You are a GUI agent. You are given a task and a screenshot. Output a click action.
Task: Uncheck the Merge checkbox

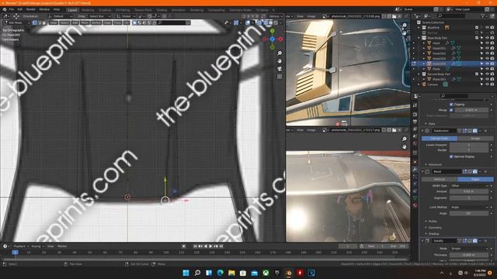pos(451,110)
